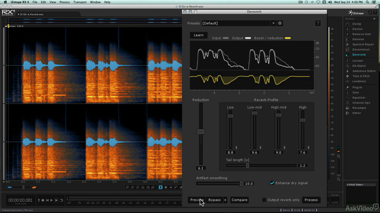Open the File menu

[35, 2]
